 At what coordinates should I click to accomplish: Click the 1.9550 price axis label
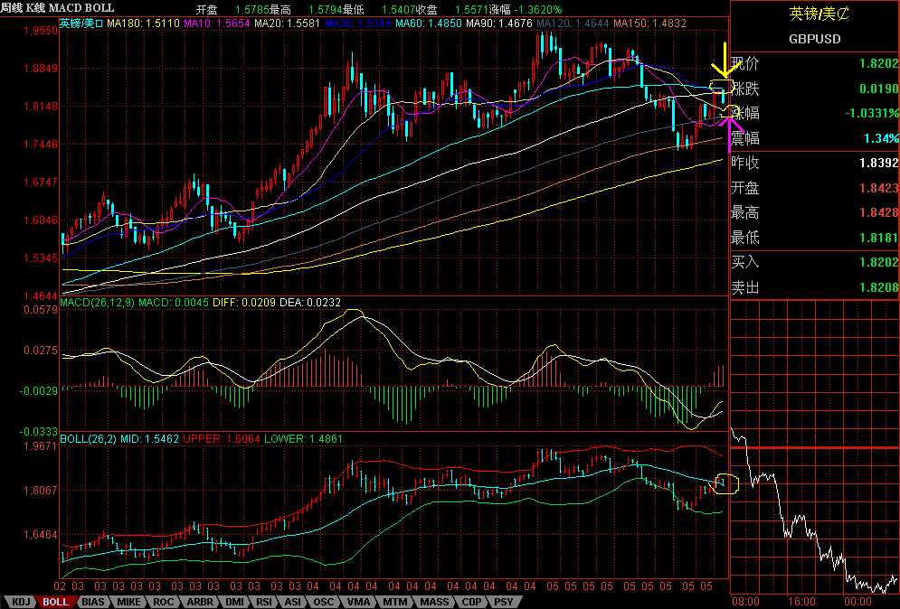pyautogui.click(x=41, y=31)
